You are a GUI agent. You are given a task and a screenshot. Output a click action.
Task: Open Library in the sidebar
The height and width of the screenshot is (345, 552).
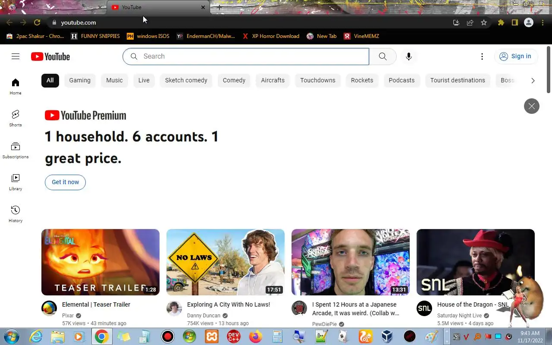[x=16, y=182]
